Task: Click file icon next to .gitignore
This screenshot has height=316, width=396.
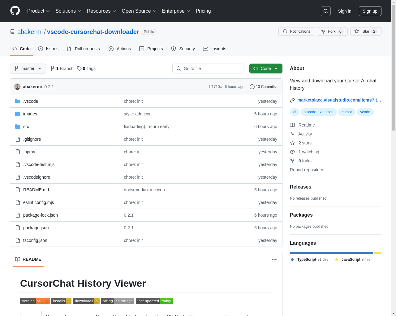Action: click(18, 139)
